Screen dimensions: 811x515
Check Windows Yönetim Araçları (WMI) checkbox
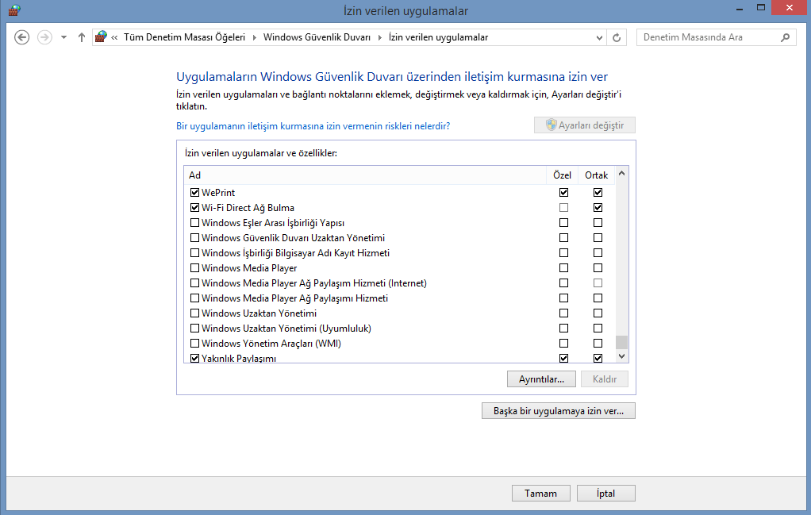coord(194,344)
